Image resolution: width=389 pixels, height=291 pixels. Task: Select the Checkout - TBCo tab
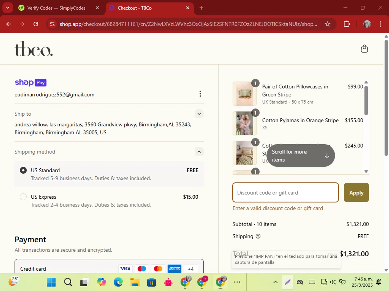135,8
